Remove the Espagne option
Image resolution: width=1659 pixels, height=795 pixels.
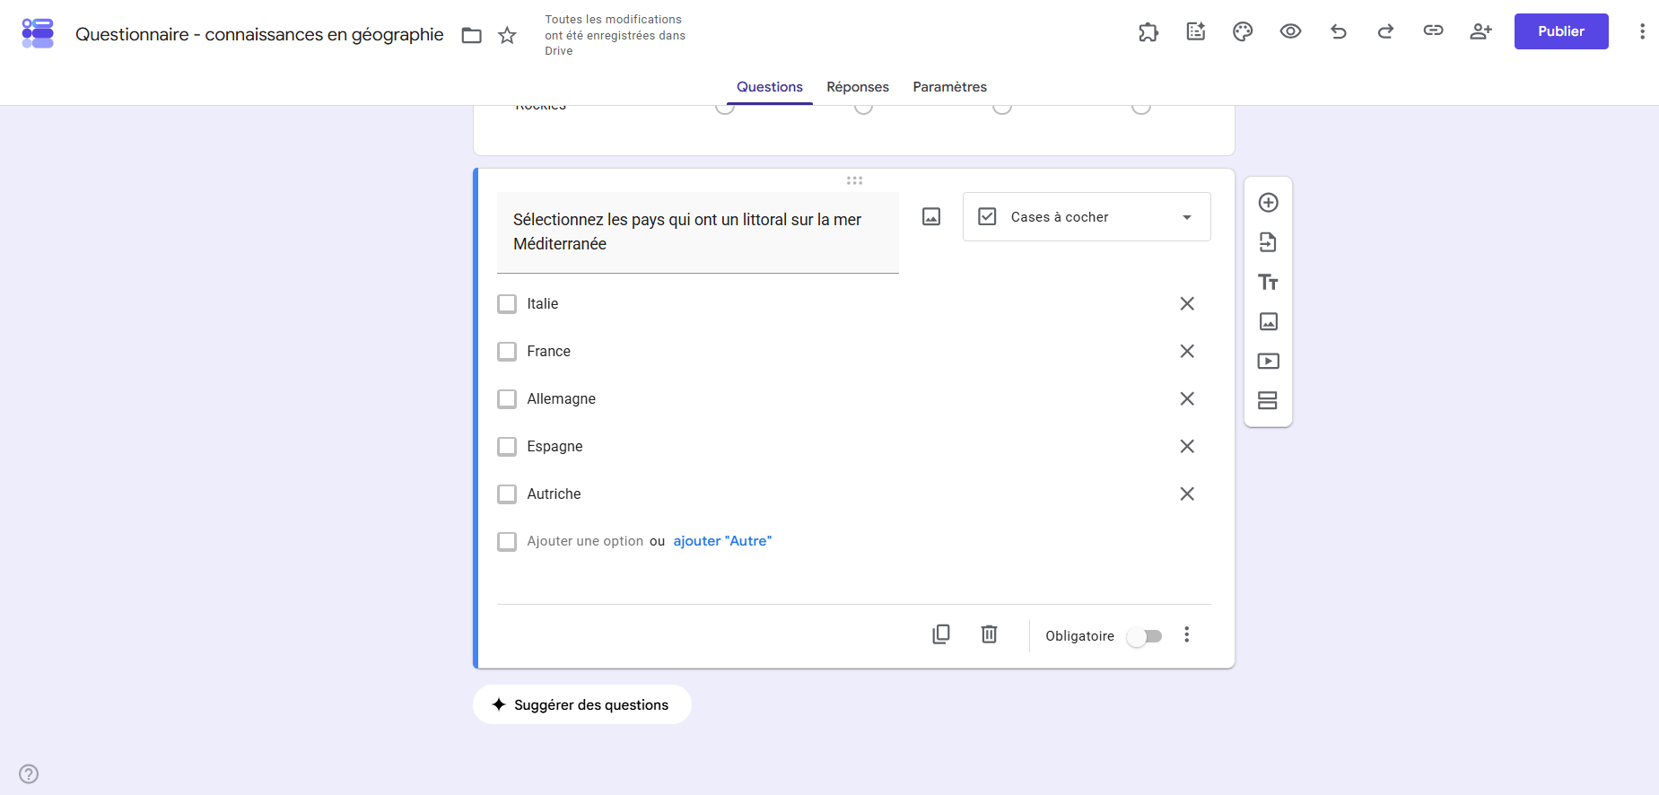[x=1186, y=446]
